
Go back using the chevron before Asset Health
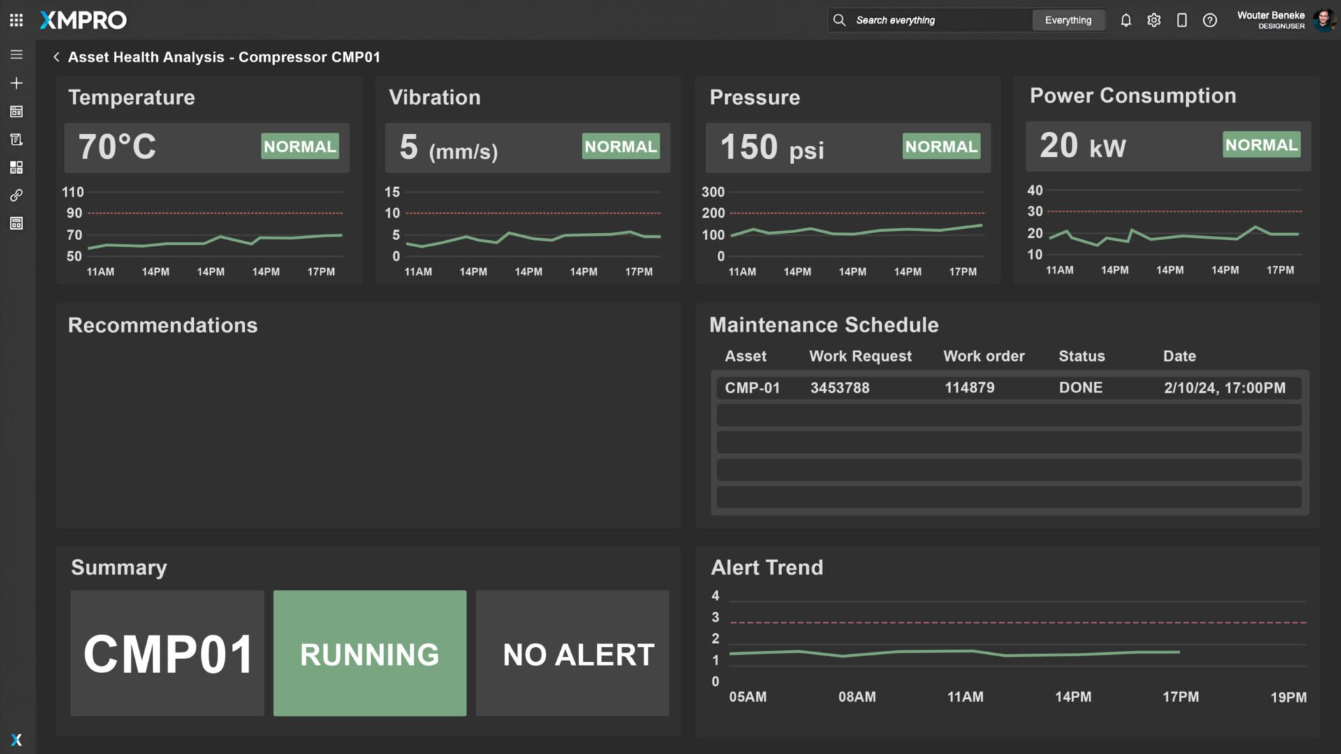pos(56,57)
